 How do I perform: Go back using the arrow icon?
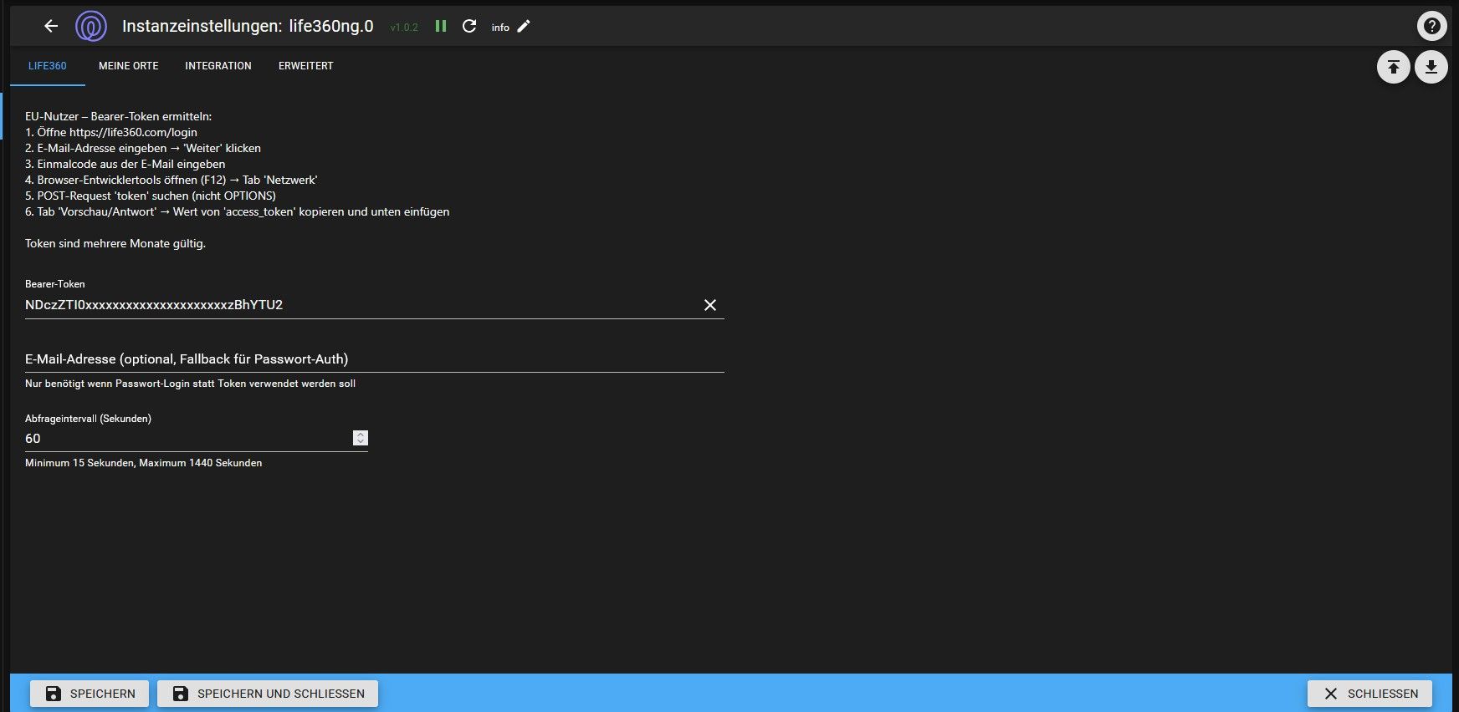tap(51, 26)
